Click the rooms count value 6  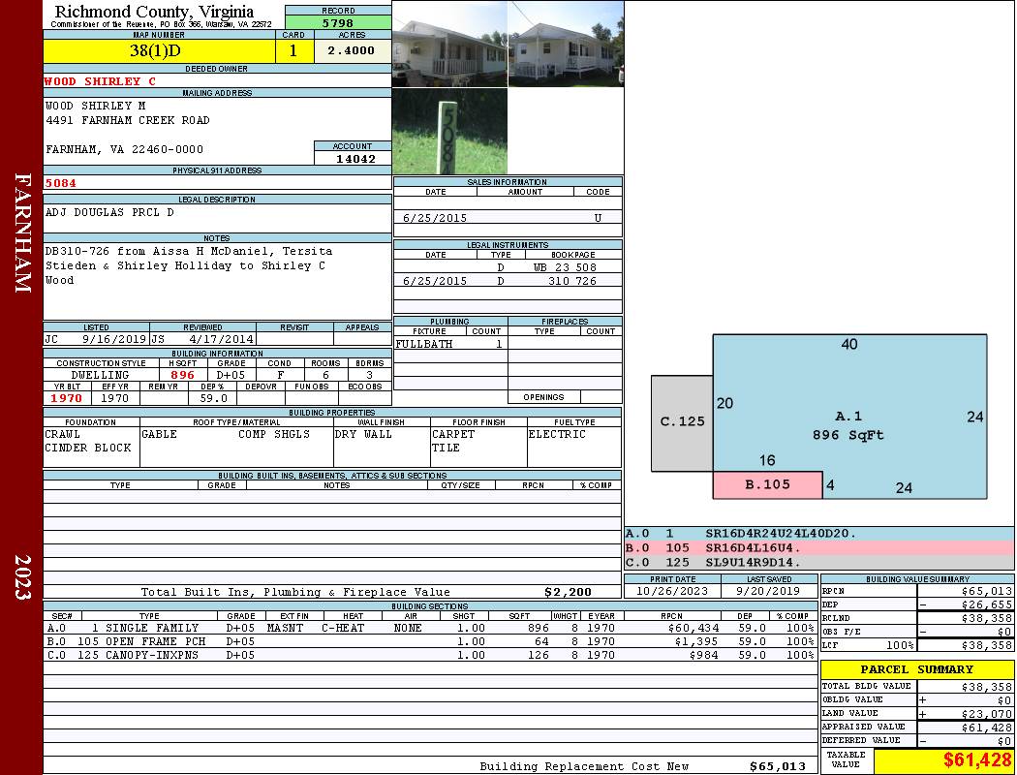pos(325,375)
